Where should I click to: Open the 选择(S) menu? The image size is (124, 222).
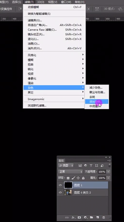(16, 2)
